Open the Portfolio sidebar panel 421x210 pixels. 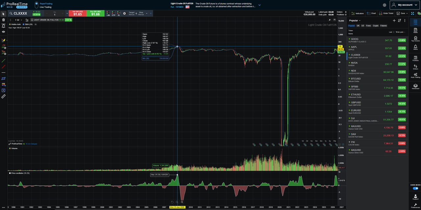click(415, 58)
